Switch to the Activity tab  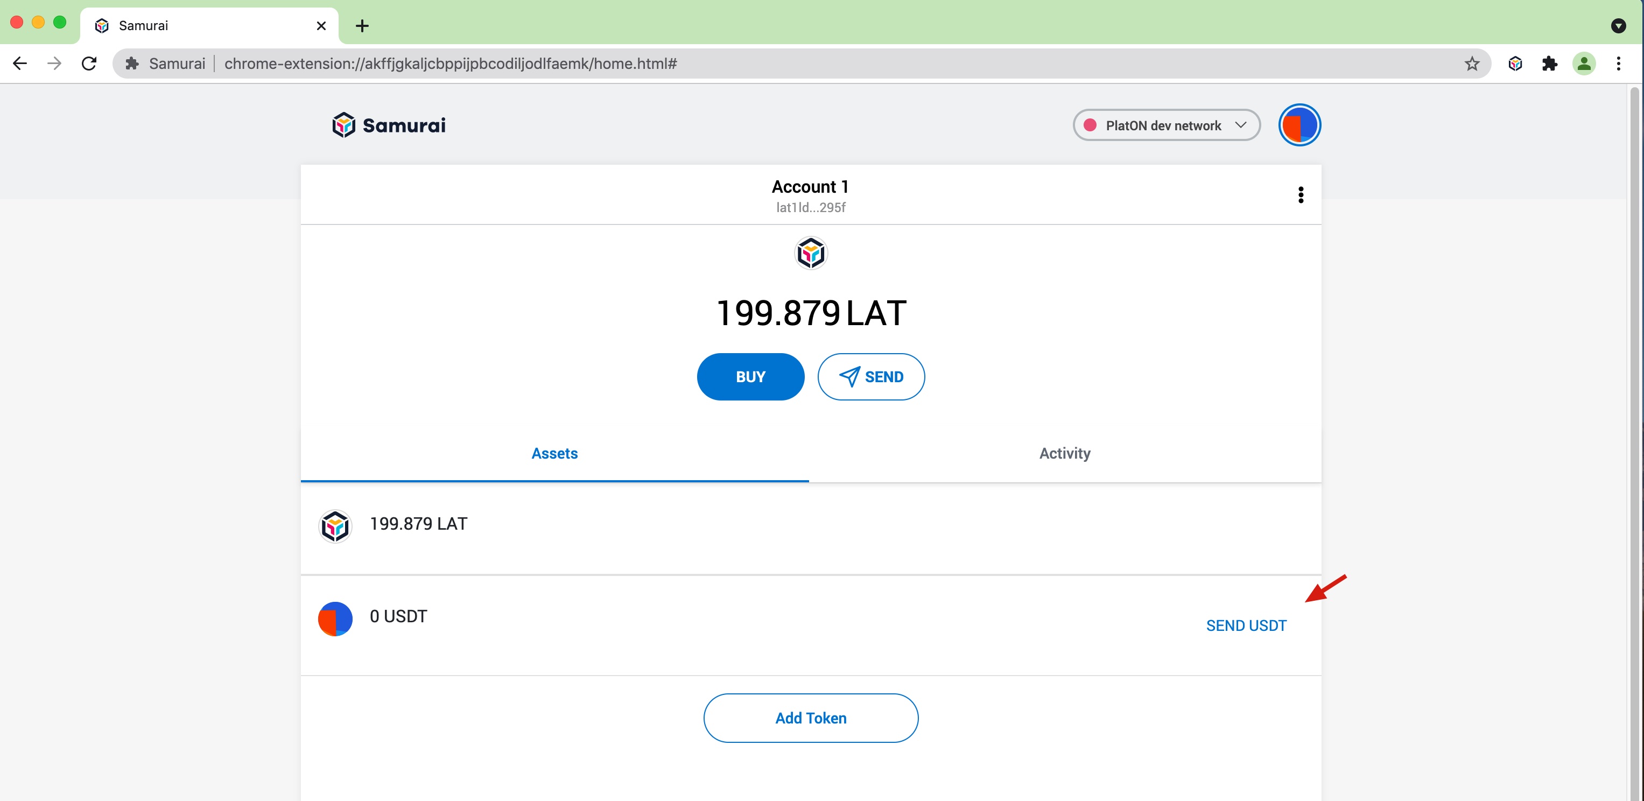pyautogui.click(x=1065, y=454)
